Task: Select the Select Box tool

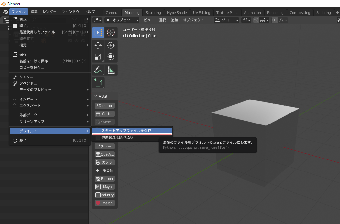Action: pyautogui.click(x=98, y=32)
